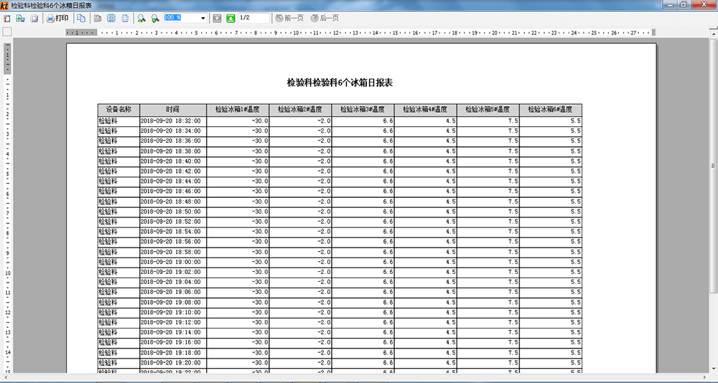
Task: Click the green arrow open-file toolbar icon
Action: pyautogui.click(x=20, y=19)
